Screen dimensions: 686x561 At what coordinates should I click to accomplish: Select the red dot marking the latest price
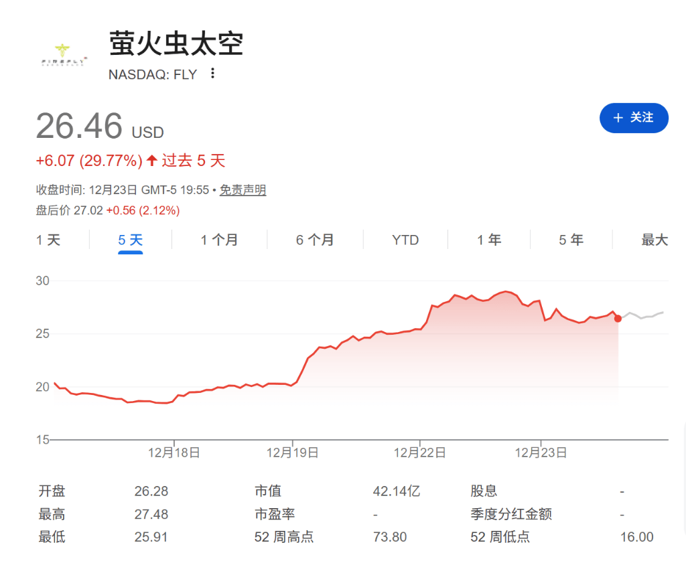pos(617,319)
